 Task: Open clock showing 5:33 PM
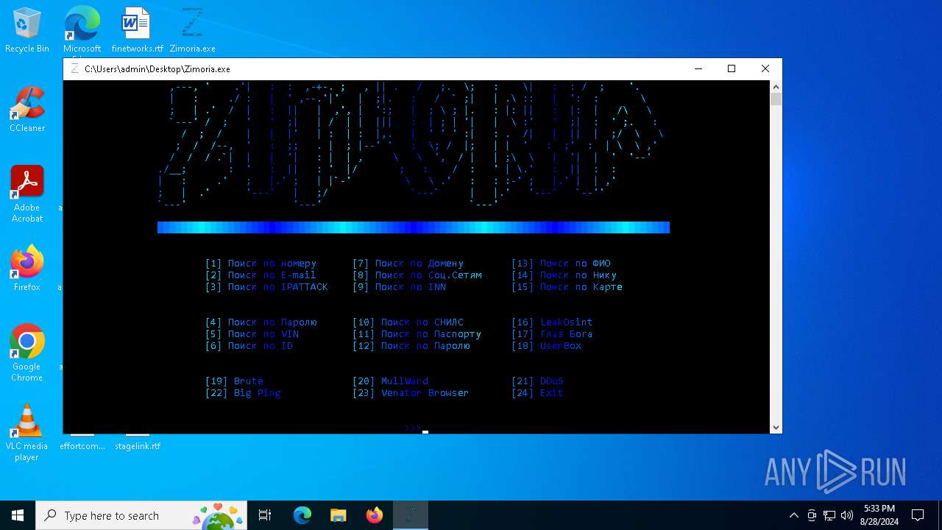[879, 515]
